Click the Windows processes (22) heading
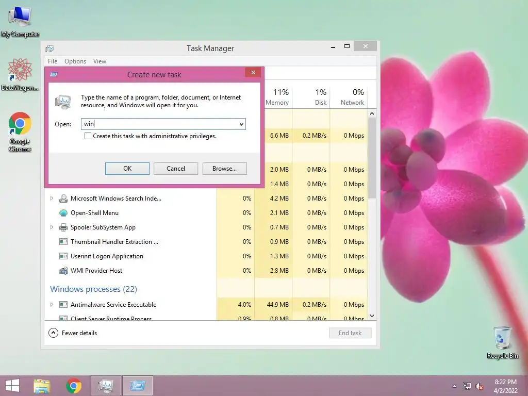528x396 pixels. (x=94, y=289)
